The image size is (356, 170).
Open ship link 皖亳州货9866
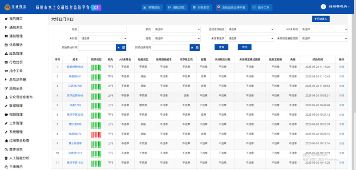click(x=75, y=67)
